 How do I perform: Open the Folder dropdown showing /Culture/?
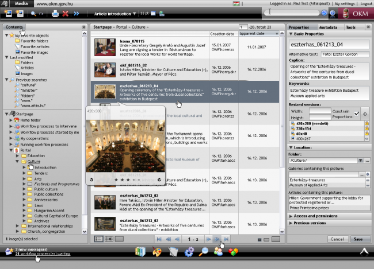(360, 161)
